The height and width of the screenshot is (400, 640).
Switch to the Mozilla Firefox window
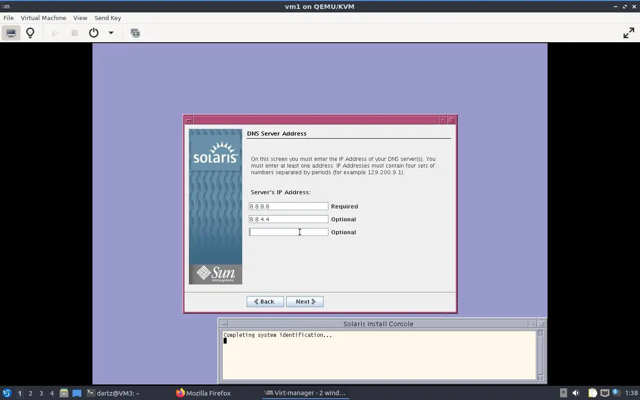204,393
